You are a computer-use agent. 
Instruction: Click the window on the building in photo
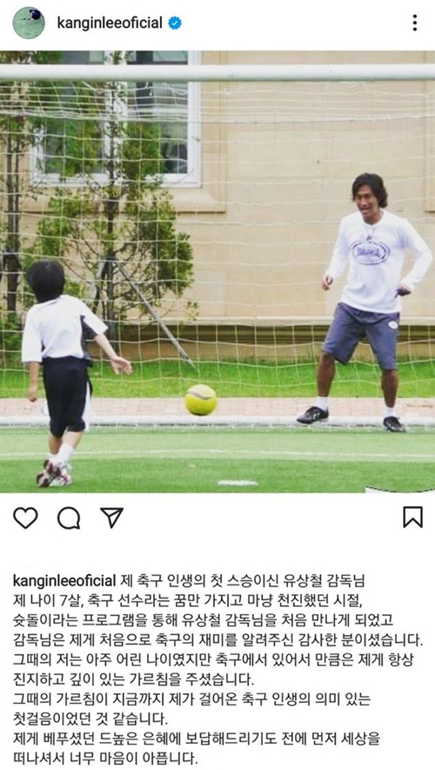117,118
